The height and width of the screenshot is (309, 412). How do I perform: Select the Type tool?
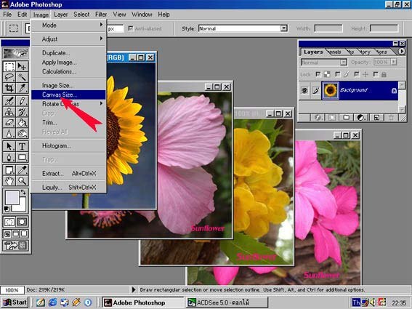coord(22,146)
